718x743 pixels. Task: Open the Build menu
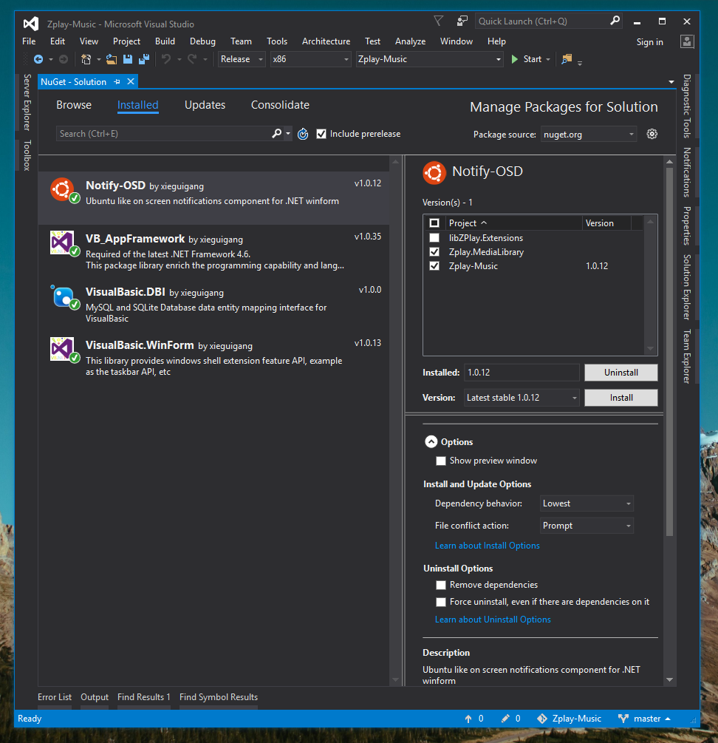(165, 41)
